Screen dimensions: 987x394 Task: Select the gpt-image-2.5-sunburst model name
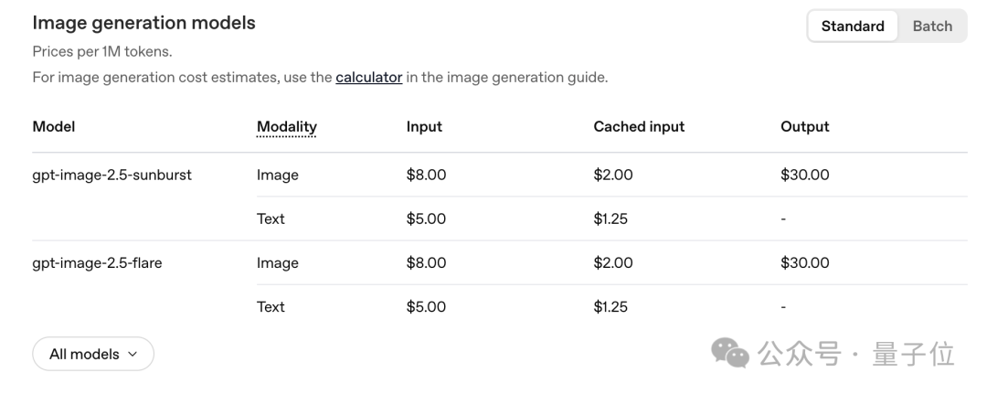[112, 175]
